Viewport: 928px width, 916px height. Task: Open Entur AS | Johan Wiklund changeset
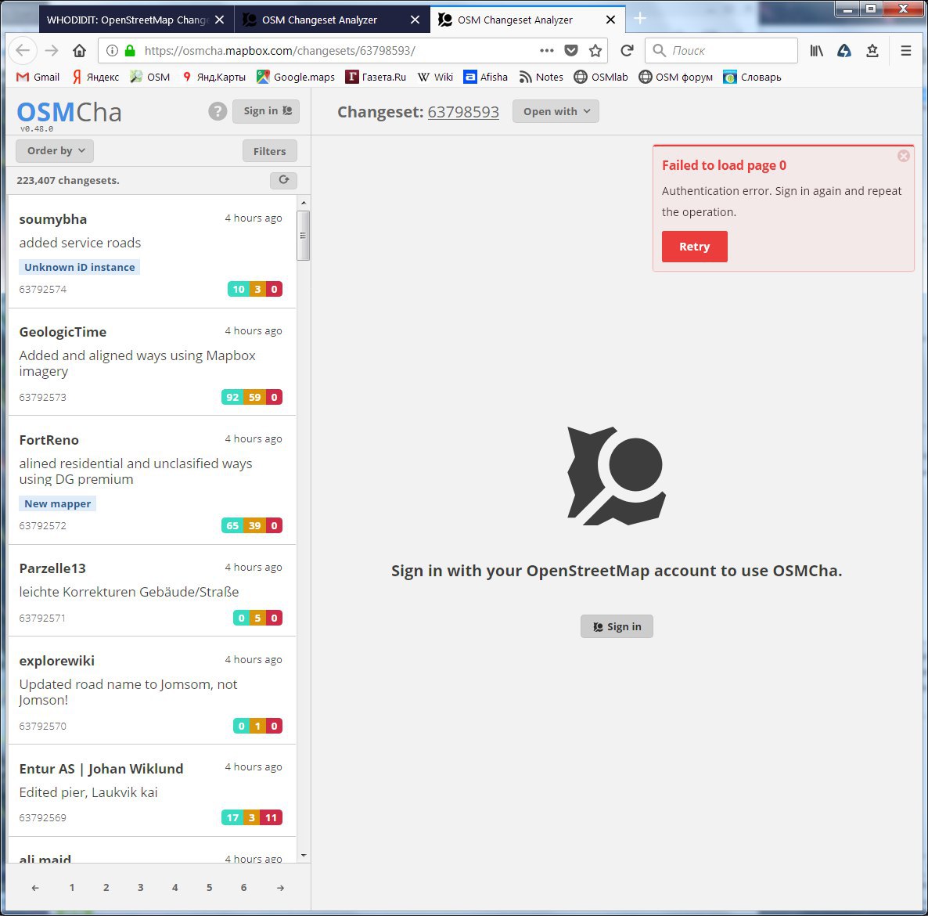[x=152, y=791]
